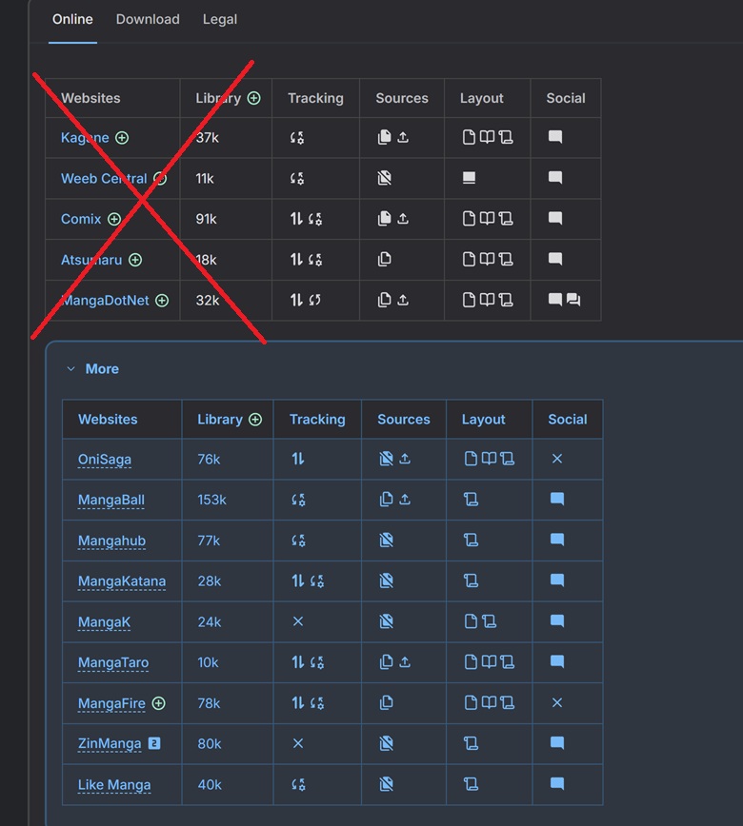This screenshot has width=743, height=826.
Task: Click the plus icon beside MangaFire
Action: click(x=159, y=703)
